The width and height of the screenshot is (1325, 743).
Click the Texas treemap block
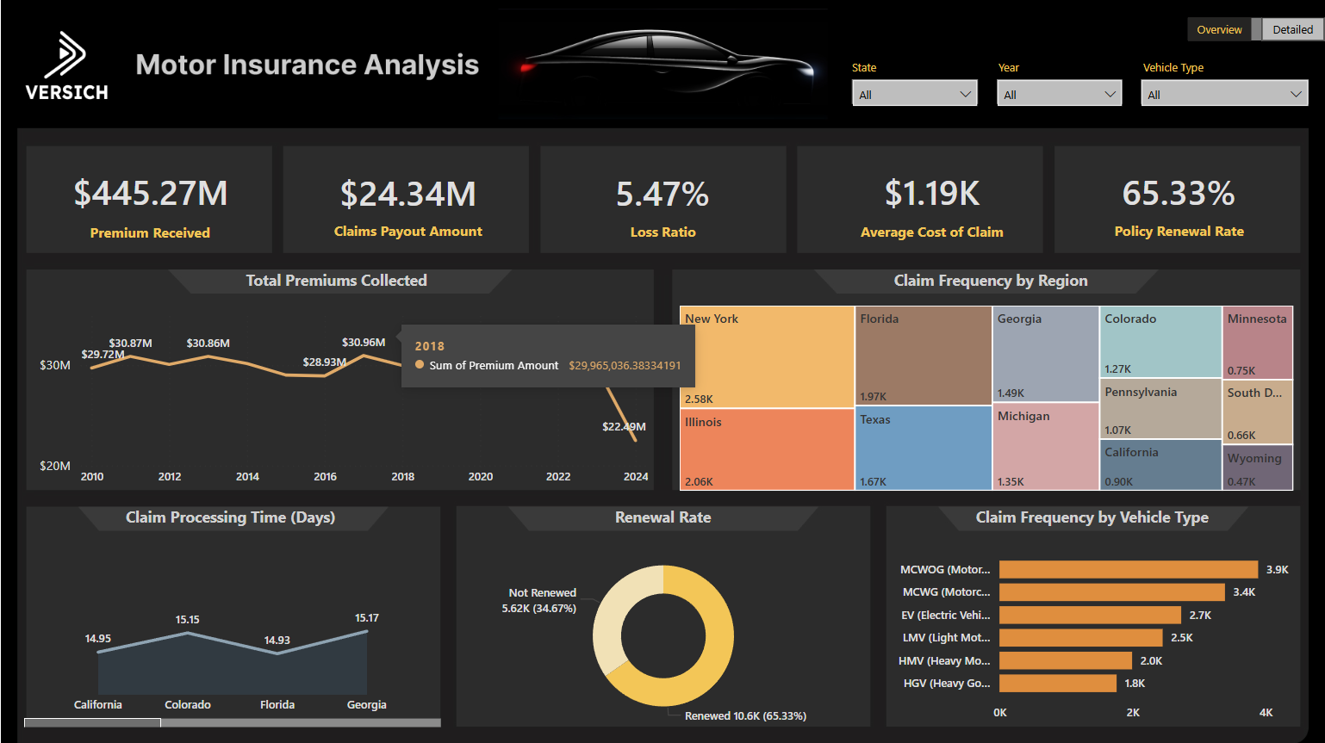(923, 448)
